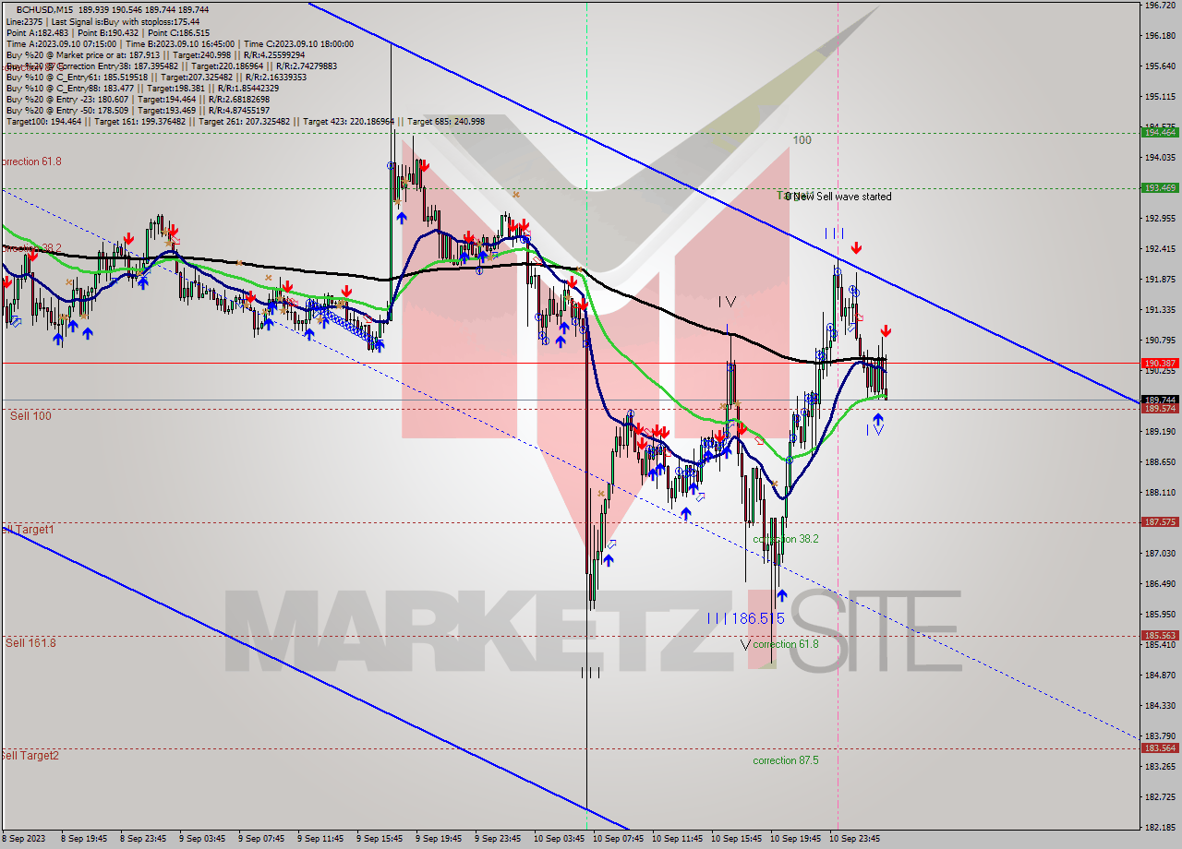Click the red 'Sell 100' level label
The width and height of the screenshot is (1182, 849).
[30, 416]
